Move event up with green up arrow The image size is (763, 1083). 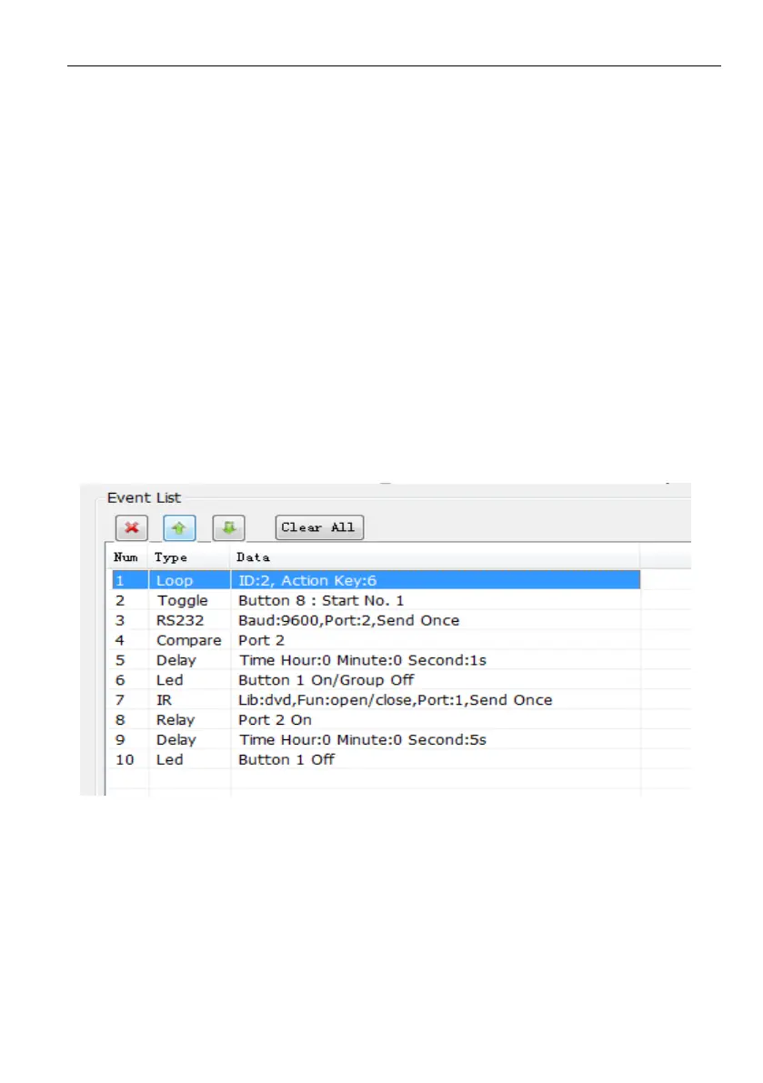click(x=179, y=527)
